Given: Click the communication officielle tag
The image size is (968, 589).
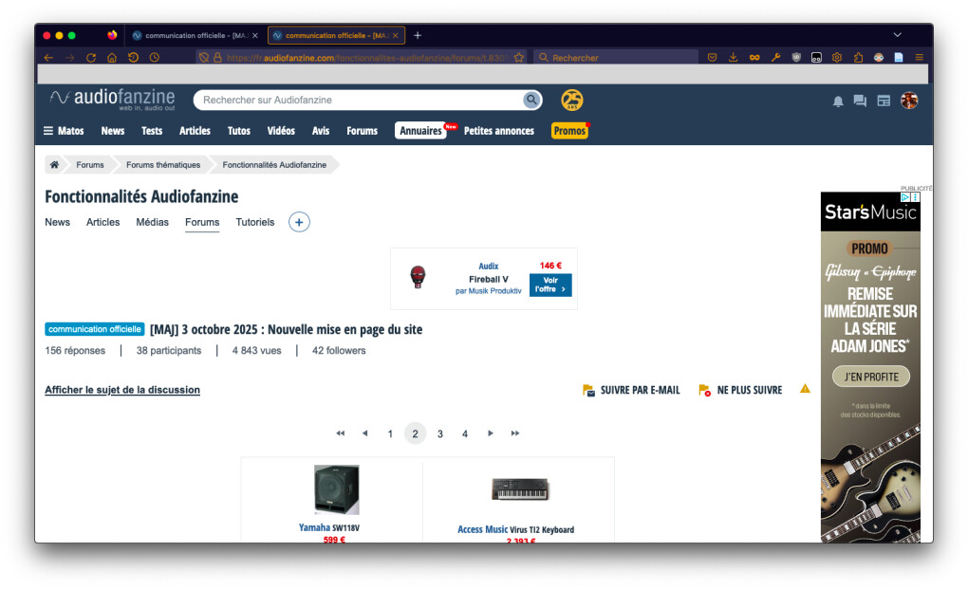Looking at the screenshot, I should coord(95,329).
